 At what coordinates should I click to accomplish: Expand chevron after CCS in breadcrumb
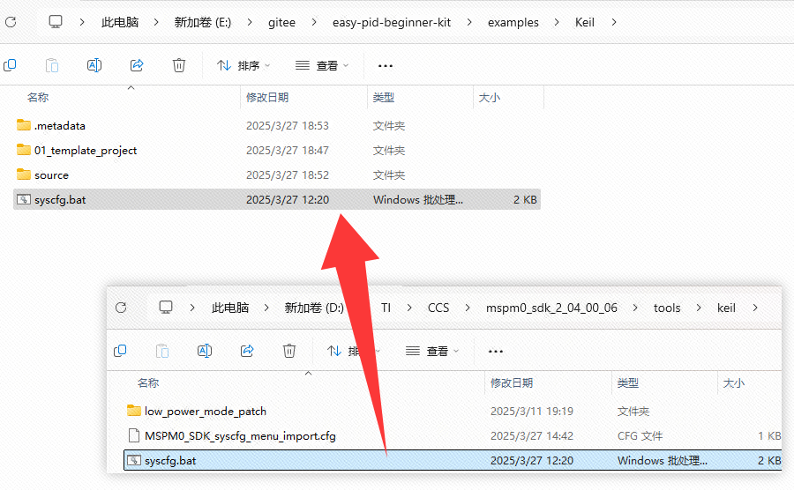tap(468, 308)
